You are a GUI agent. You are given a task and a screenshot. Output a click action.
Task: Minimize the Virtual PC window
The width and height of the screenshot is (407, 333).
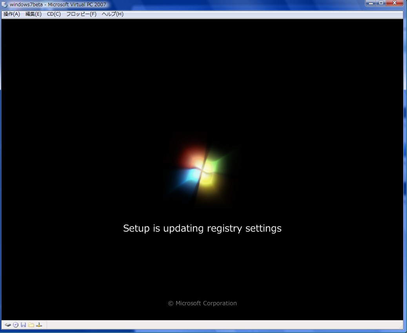371,3
